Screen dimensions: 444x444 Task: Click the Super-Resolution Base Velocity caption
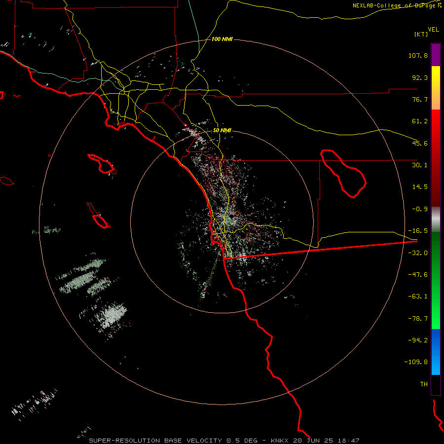point(224,441)
